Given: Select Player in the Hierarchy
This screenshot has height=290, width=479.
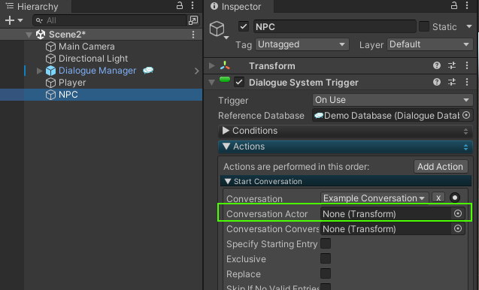Looking at the screenshot, I should (72, 83).
